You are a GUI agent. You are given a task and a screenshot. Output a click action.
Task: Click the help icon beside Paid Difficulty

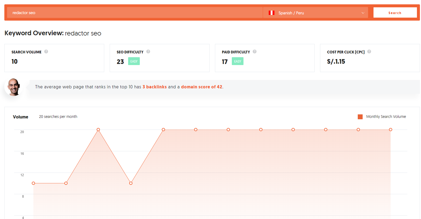[255, 52]
